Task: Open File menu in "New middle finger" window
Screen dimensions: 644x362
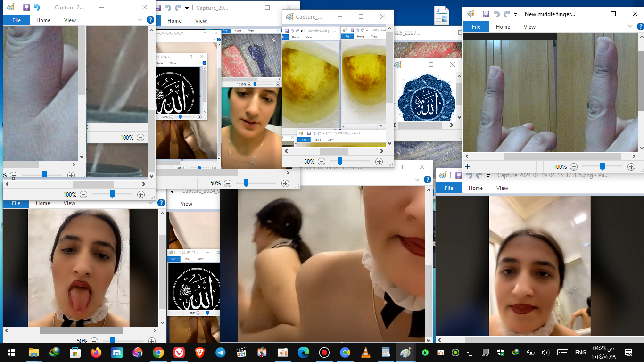Action: [476, 27]
